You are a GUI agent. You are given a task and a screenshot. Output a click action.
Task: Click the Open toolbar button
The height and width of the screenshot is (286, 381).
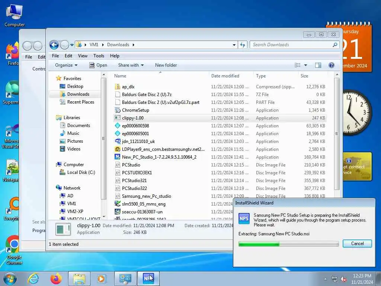click(98, 65)
